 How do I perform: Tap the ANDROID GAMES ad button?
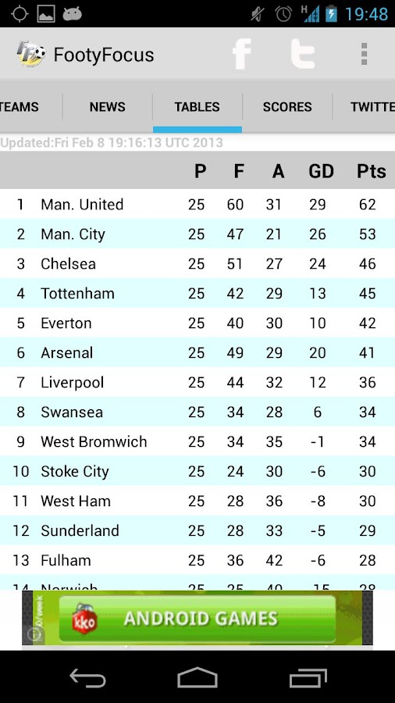coord(197,619)
